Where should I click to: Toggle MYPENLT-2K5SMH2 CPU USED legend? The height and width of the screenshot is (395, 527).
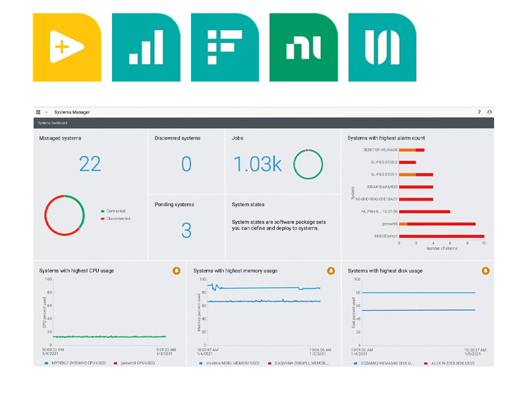75,363
